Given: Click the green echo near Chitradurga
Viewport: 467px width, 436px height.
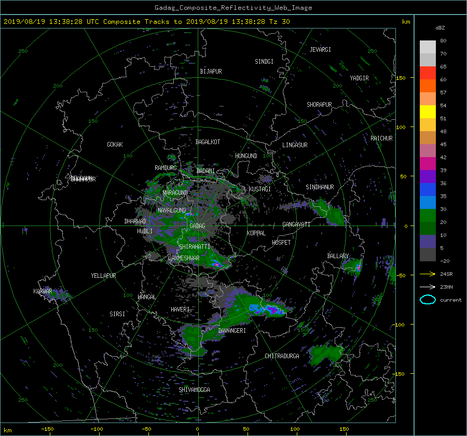Looking at the screenshot, I should (326, 354).
